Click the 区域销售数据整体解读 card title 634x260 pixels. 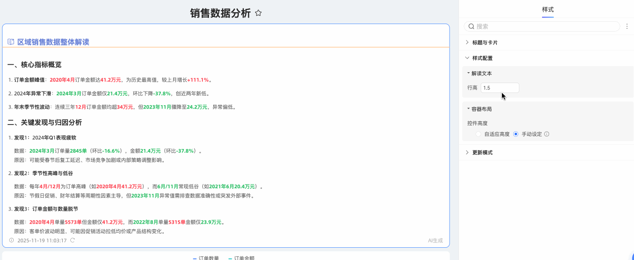tap(53, 42)
